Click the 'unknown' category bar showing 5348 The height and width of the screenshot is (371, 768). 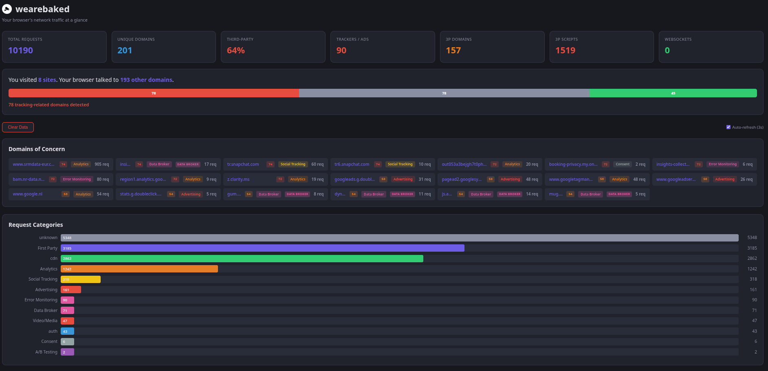[x=400, y=238]
